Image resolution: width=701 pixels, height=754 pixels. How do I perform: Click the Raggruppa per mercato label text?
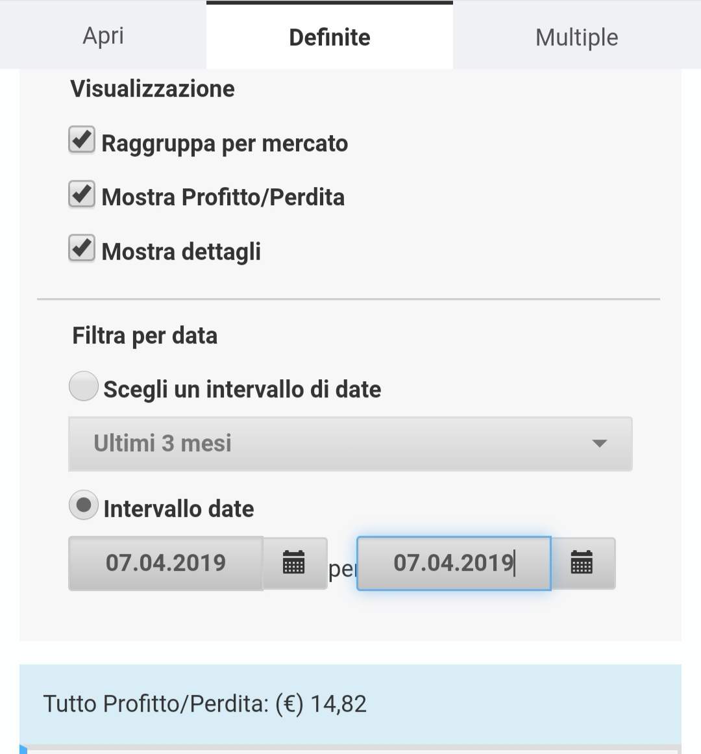point(225,144)
